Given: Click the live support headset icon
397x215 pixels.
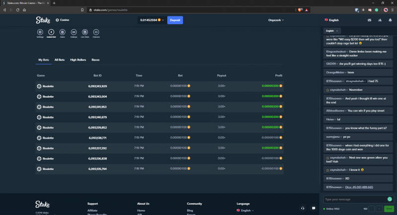Looking at the screenshot, I should [x=303, y=208].
